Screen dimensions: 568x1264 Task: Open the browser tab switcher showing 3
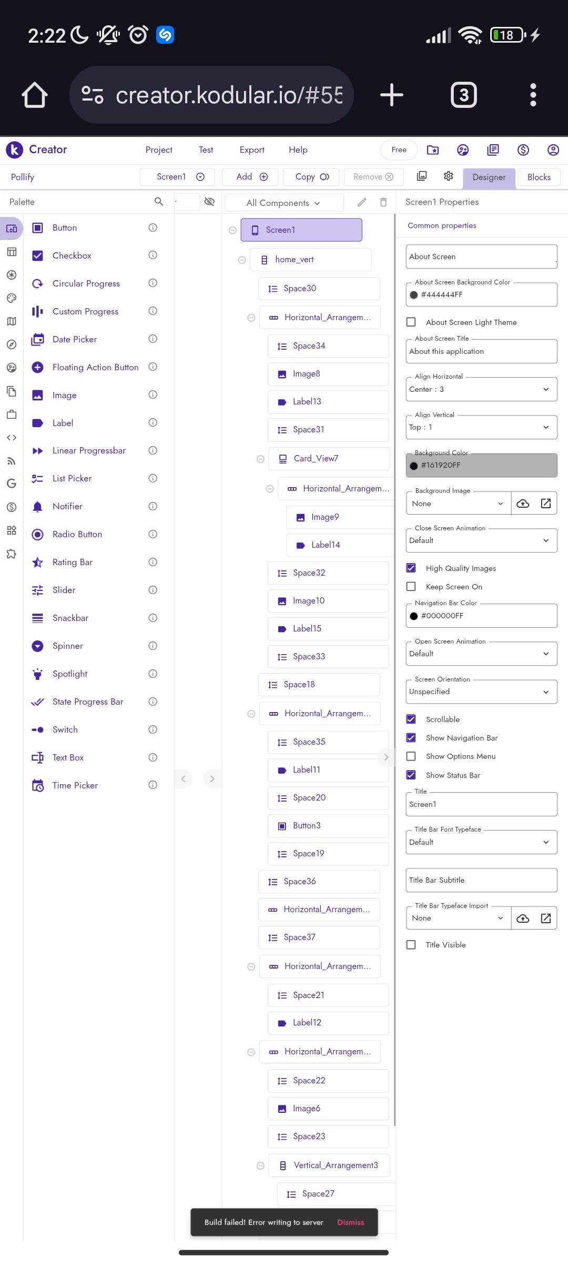(464, 95)
